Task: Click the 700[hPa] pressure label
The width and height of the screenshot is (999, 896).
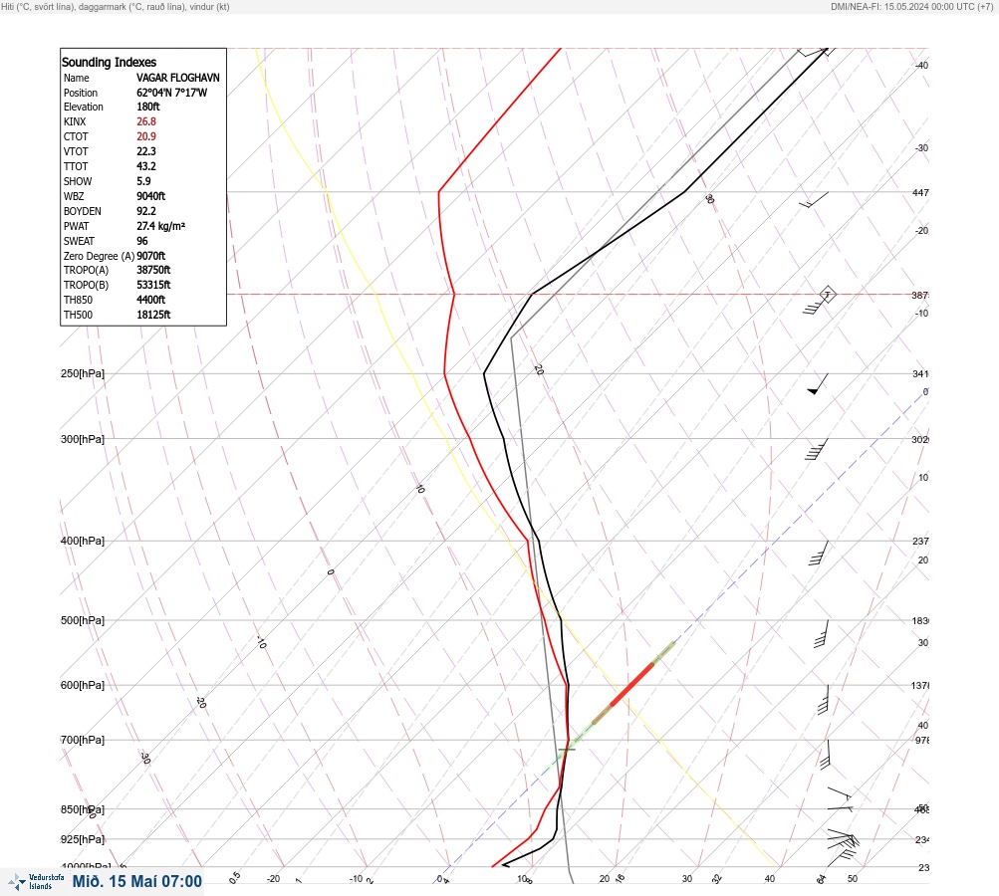Action: point(83,740)
